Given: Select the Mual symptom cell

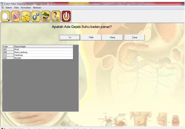Looking at the screenshot, I should pos(44,49).
